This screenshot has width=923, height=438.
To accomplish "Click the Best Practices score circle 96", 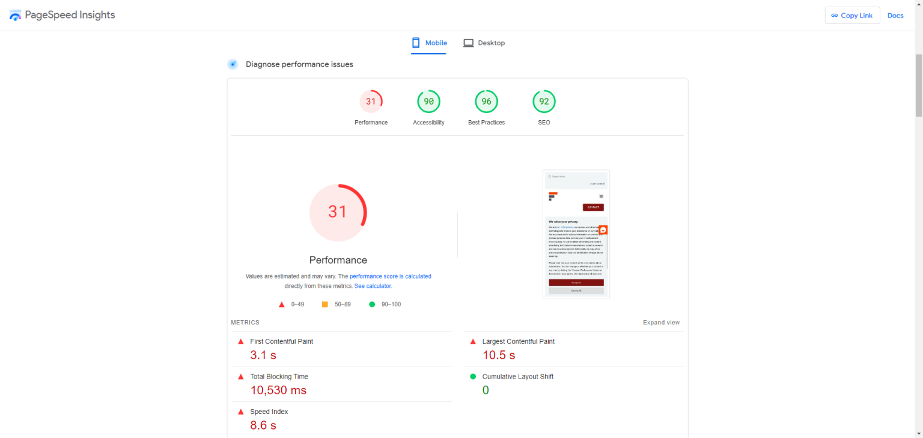I will 486,102.
